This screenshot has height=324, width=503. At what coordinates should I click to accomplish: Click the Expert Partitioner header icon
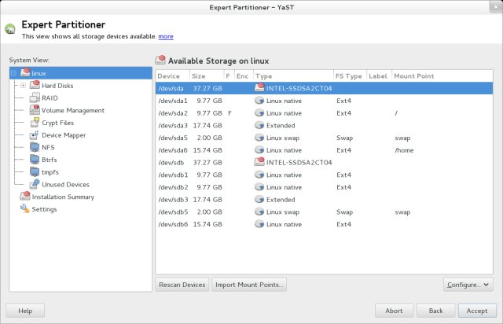10,29
